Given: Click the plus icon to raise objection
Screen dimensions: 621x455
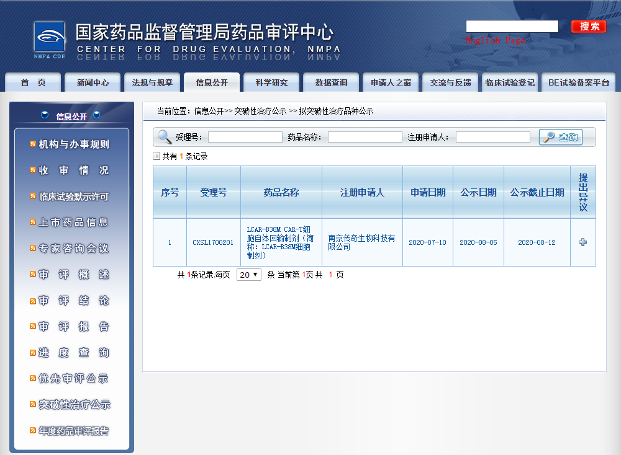Looking at the screenshot, I should (582, 242).
